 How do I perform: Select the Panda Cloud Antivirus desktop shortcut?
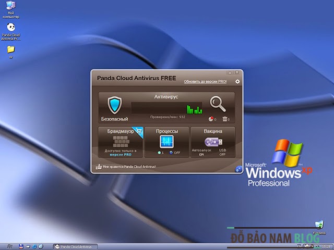tap(10, 32)
